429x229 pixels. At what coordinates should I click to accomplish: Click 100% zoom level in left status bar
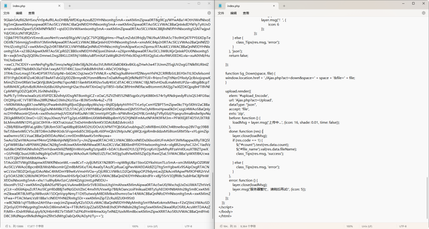click(x=135, y=226)
